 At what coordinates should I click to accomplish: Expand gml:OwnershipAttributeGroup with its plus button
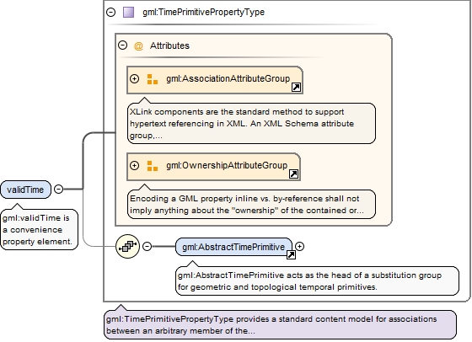134,165
